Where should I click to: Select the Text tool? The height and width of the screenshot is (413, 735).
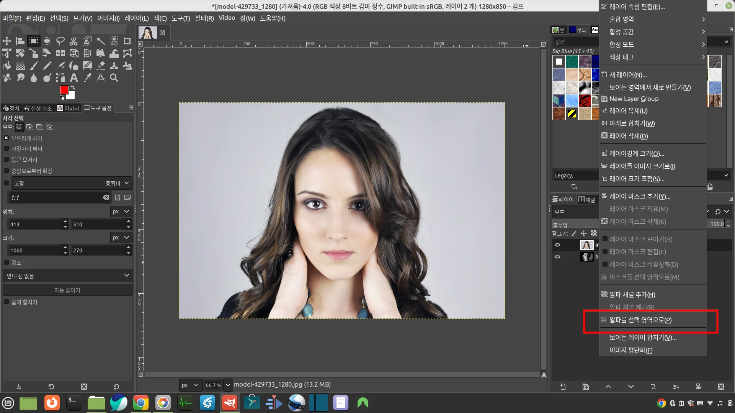click(74, 78)
